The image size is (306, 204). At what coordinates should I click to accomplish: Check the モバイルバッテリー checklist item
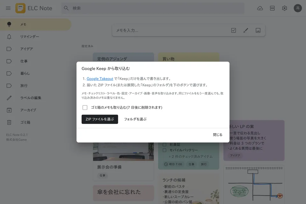[x=164, y=150]
